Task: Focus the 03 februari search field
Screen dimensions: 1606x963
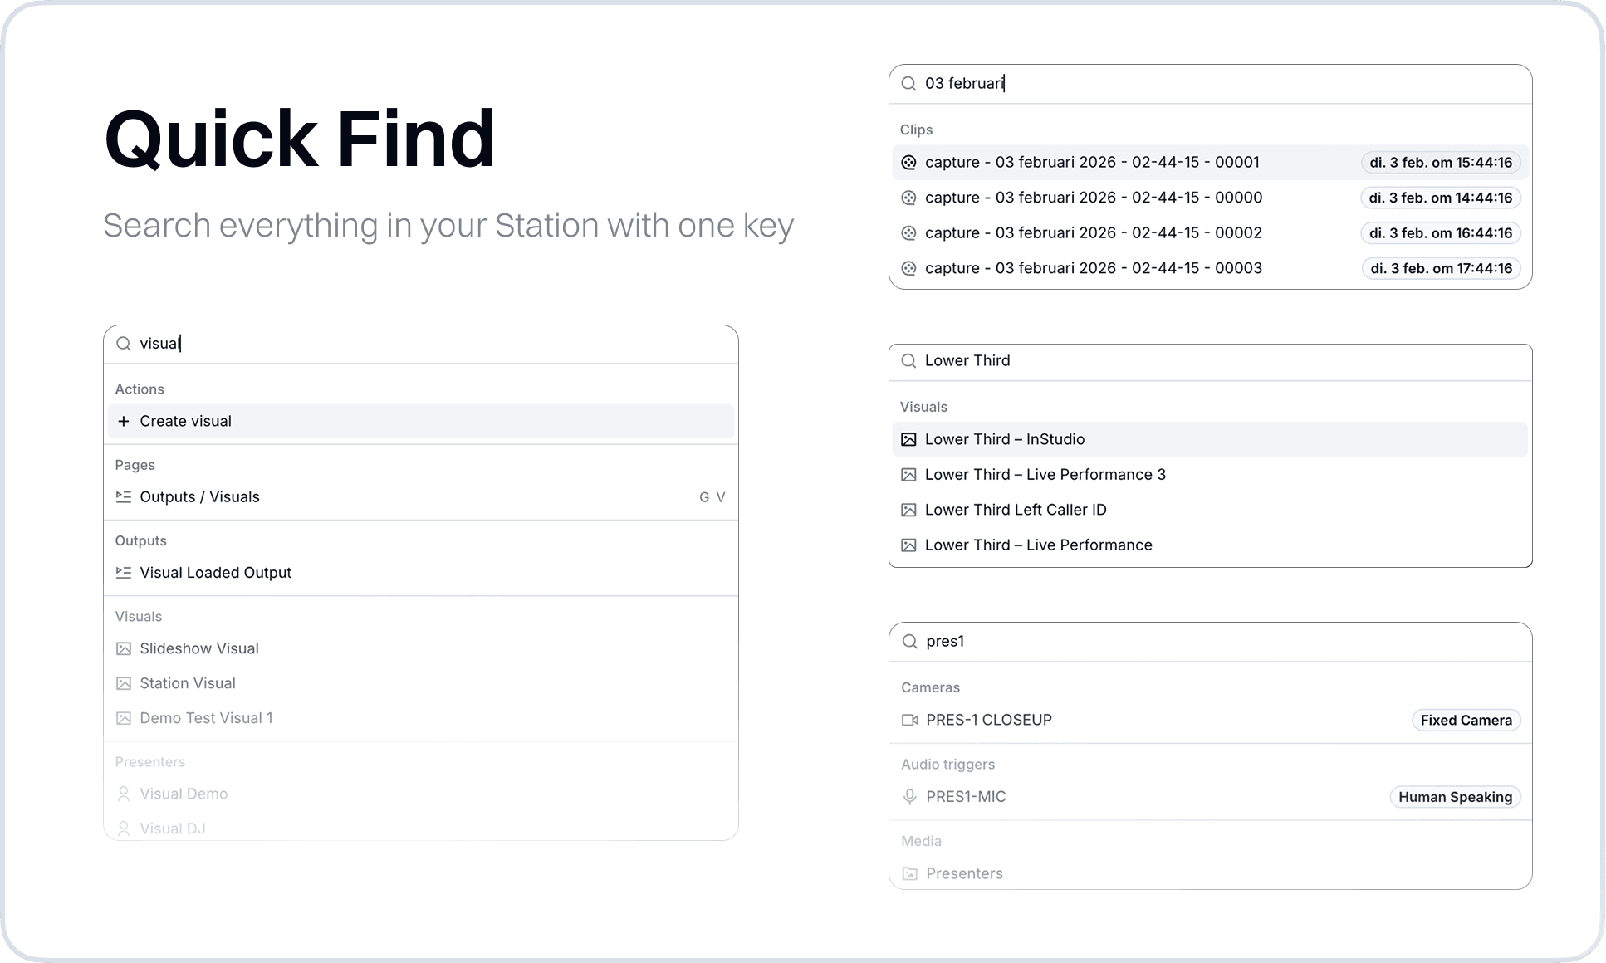Action: (x=1210, y=84)
